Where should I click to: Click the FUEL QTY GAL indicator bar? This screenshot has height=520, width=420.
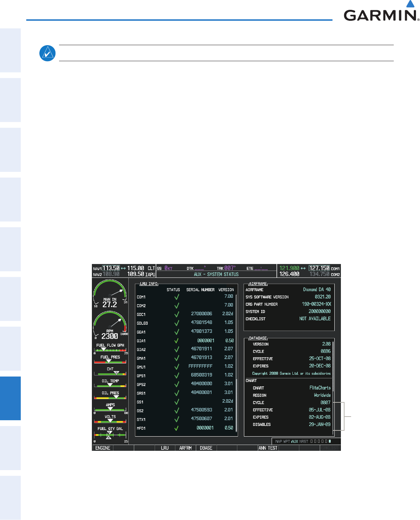coord(110,435)
